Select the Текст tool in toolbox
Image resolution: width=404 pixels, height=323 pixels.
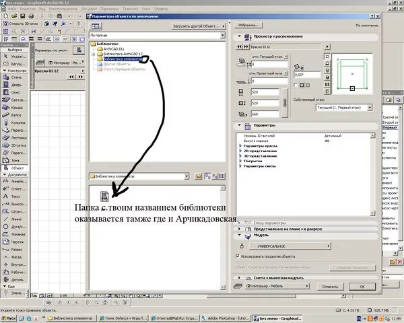coord(15,196)
